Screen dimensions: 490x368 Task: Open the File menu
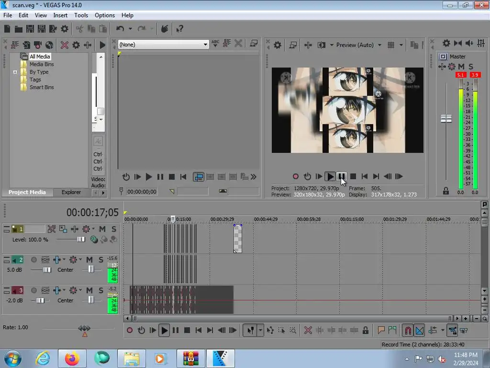[x=8, y=15]
